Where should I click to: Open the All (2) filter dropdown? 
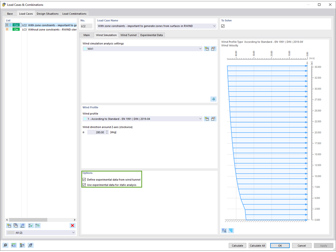73,233
